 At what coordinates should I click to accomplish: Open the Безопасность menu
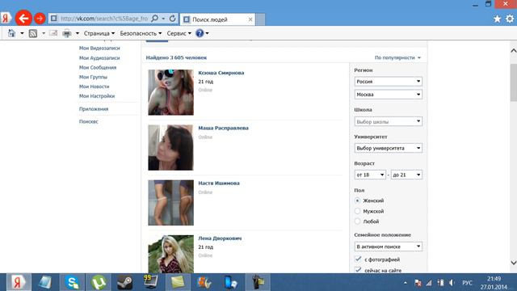(x=141, y=33)
